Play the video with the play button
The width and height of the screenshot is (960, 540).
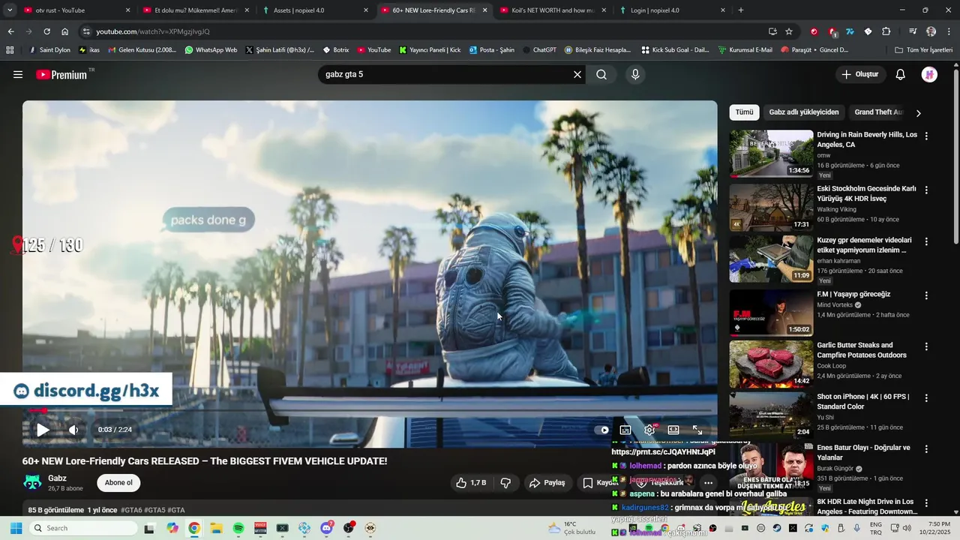tap(43, 430)
